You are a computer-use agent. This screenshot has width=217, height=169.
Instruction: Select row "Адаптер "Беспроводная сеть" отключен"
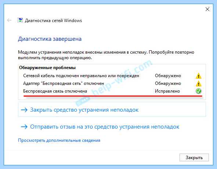coord(112,83)
